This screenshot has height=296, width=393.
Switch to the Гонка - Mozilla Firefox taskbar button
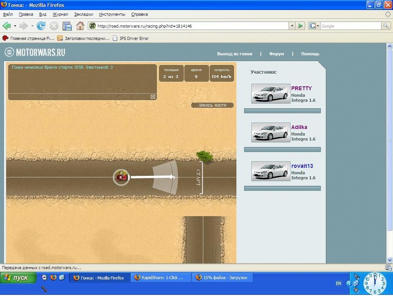pyautogui.click(x=99, y=278)
